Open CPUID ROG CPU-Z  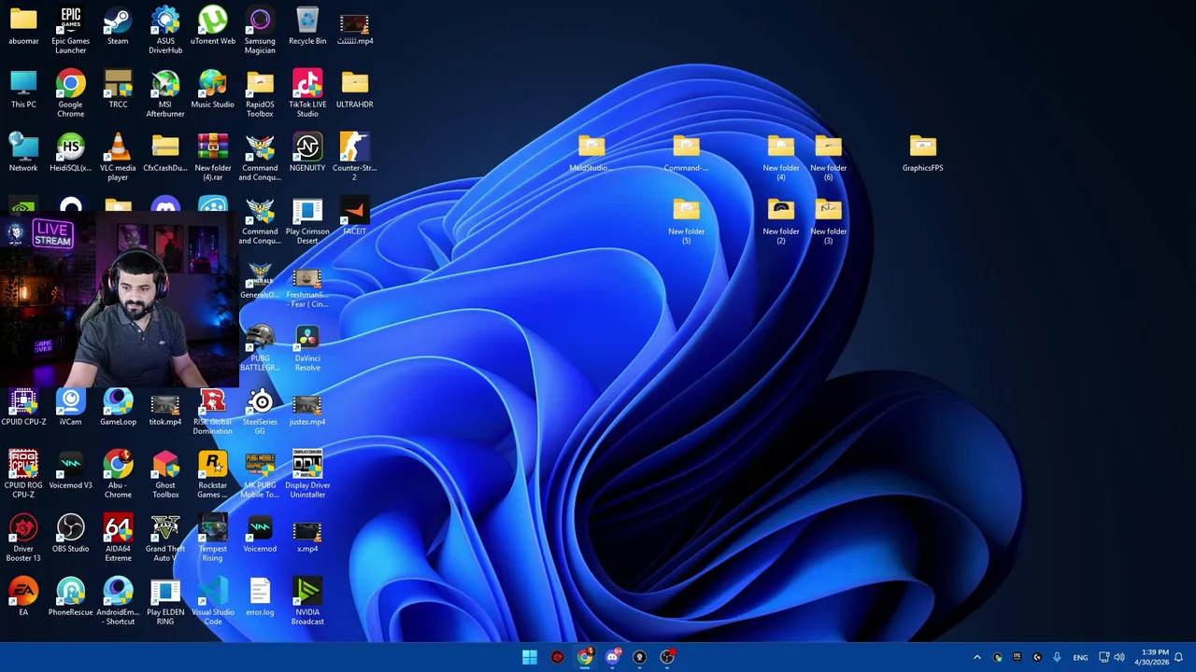[23, 474]
